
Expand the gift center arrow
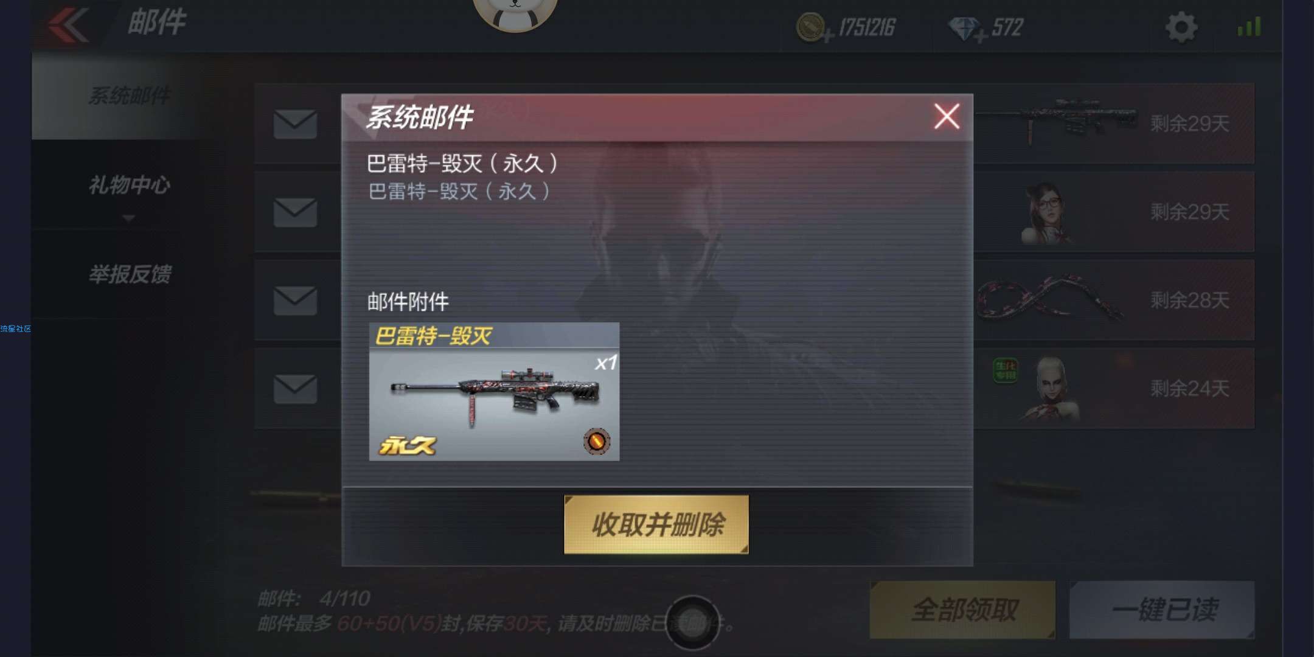pos(128,218)
